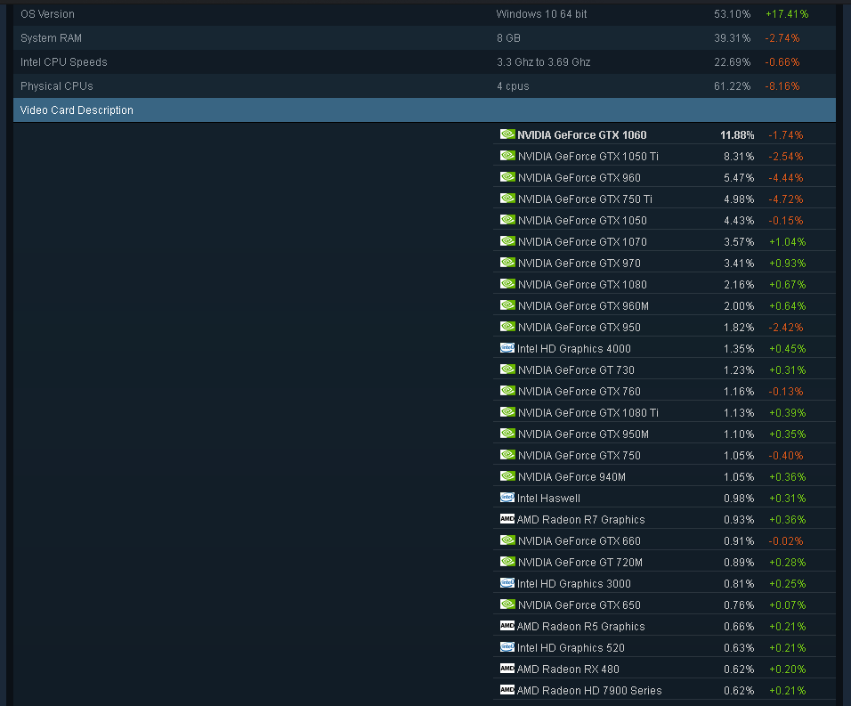This screenshot has width=851, height=706.
Task: Click the 8 GB RAM value
Action: 508,38
